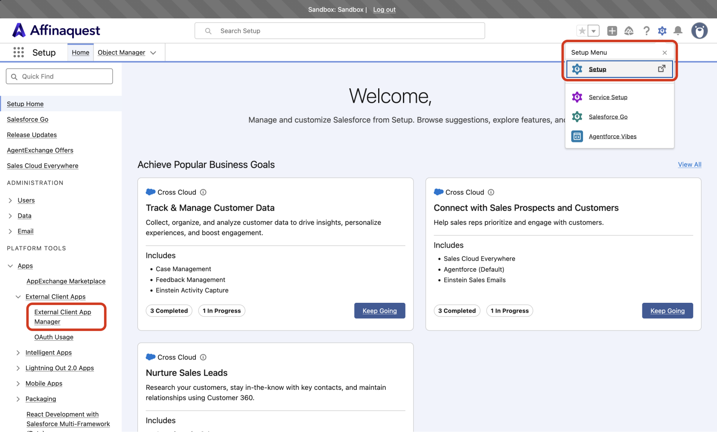
Task: Click info icon on Track & Manage card
Action: pos(203,192)
